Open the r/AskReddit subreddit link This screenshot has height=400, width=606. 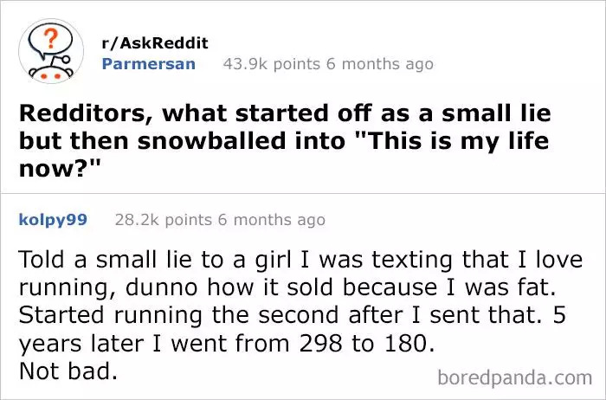tap(154, 43)
